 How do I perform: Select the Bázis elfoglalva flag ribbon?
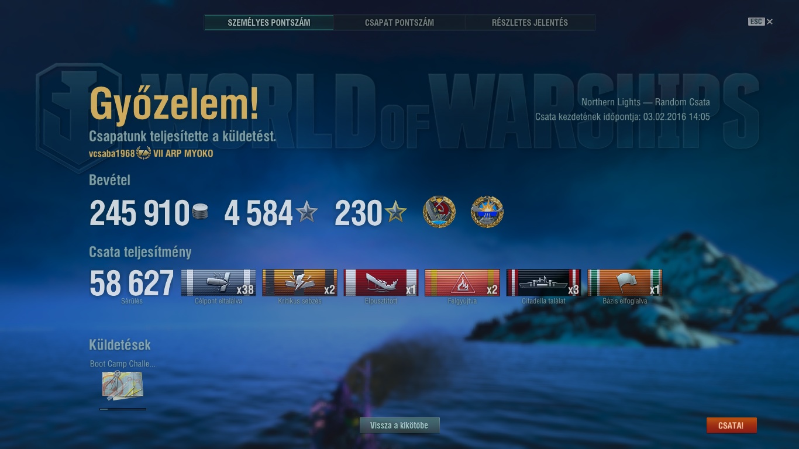[x=625, y=283]
